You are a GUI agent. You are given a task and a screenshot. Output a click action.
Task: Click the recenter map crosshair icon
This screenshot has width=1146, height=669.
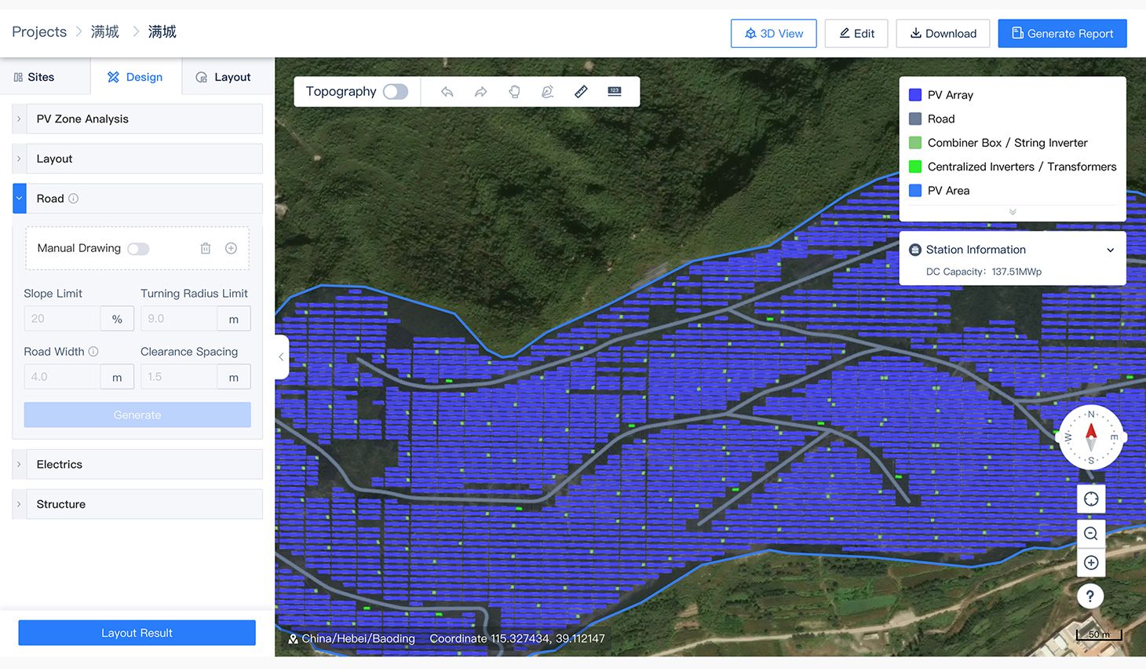click(x=1091, y=499)
